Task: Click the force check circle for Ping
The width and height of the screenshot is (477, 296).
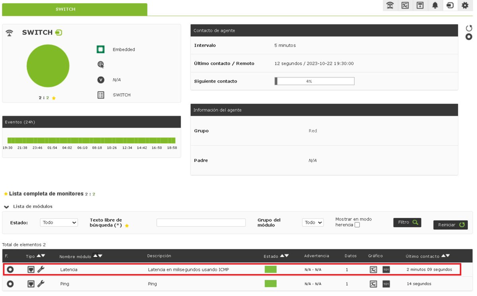Action: coord(10,284)
